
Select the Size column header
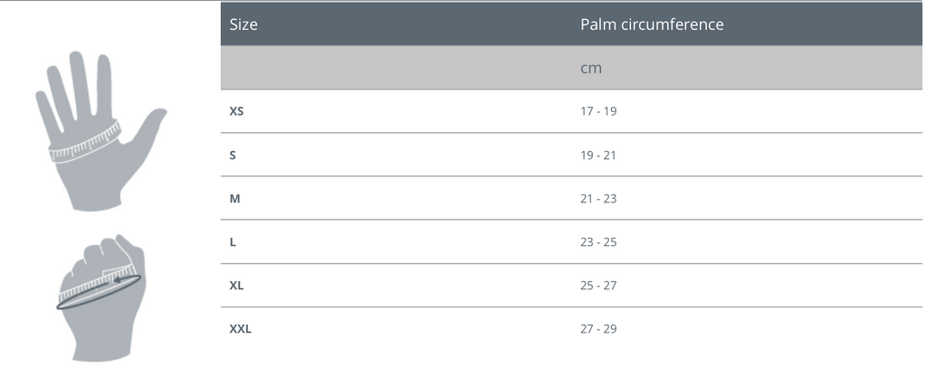(243, 24)
